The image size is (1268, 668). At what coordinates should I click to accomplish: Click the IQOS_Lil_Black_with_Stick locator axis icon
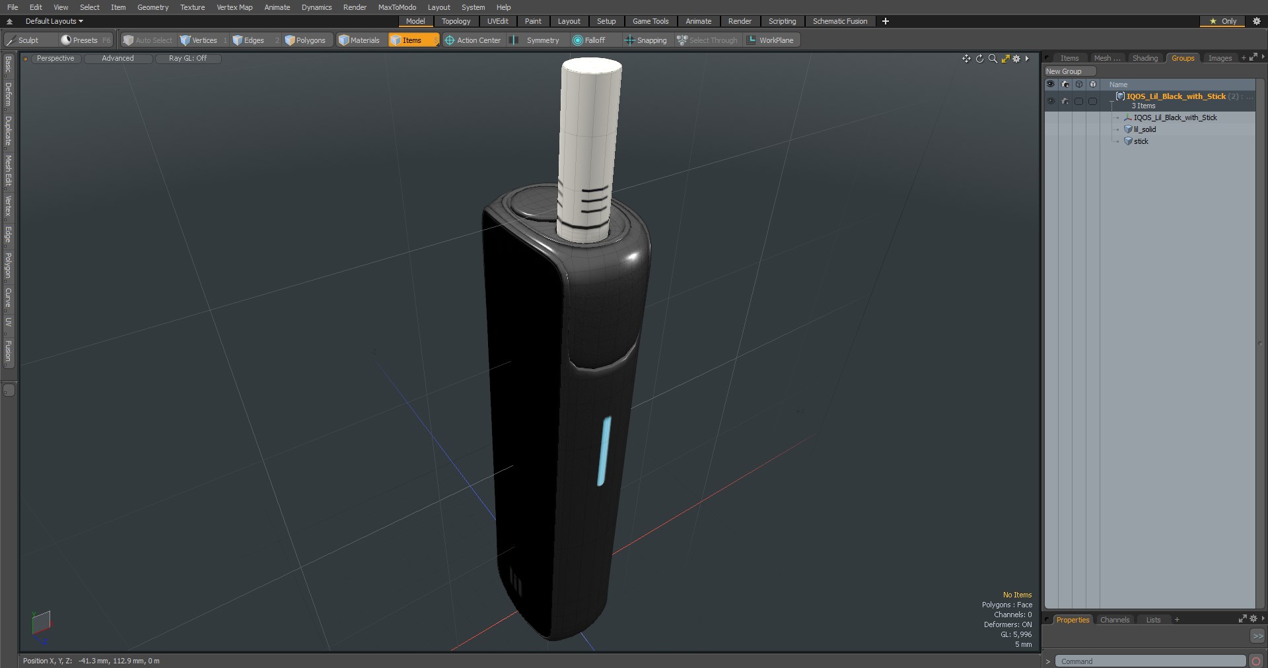pos(1128,117)
